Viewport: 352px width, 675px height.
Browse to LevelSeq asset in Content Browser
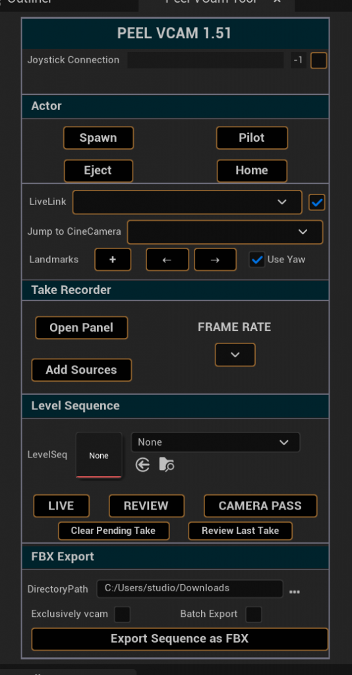167,465
